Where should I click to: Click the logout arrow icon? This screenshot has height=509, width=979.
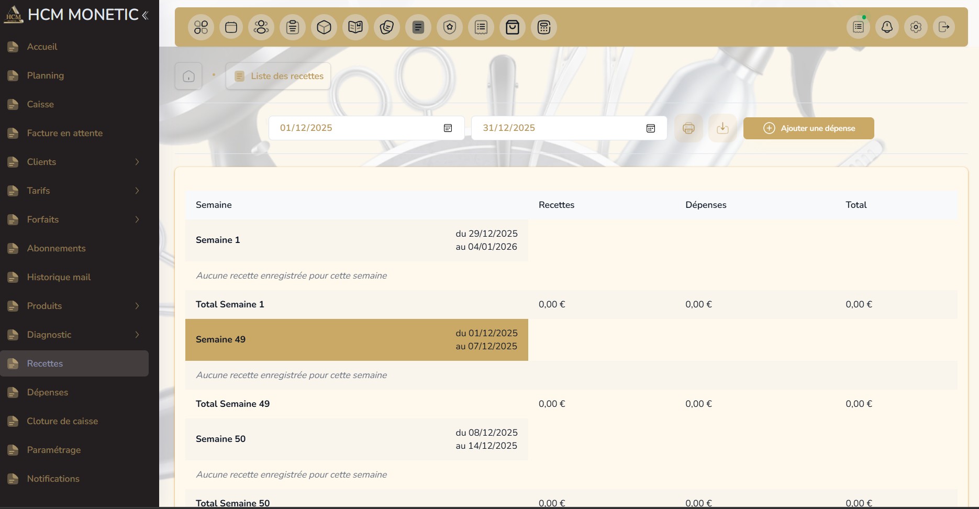coord(944,27)
